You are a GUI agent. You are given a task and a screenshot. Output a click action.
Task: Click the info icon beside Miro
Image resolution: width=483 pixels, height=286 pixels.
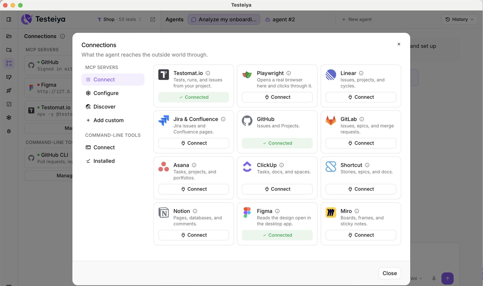[x=357, y=211]
